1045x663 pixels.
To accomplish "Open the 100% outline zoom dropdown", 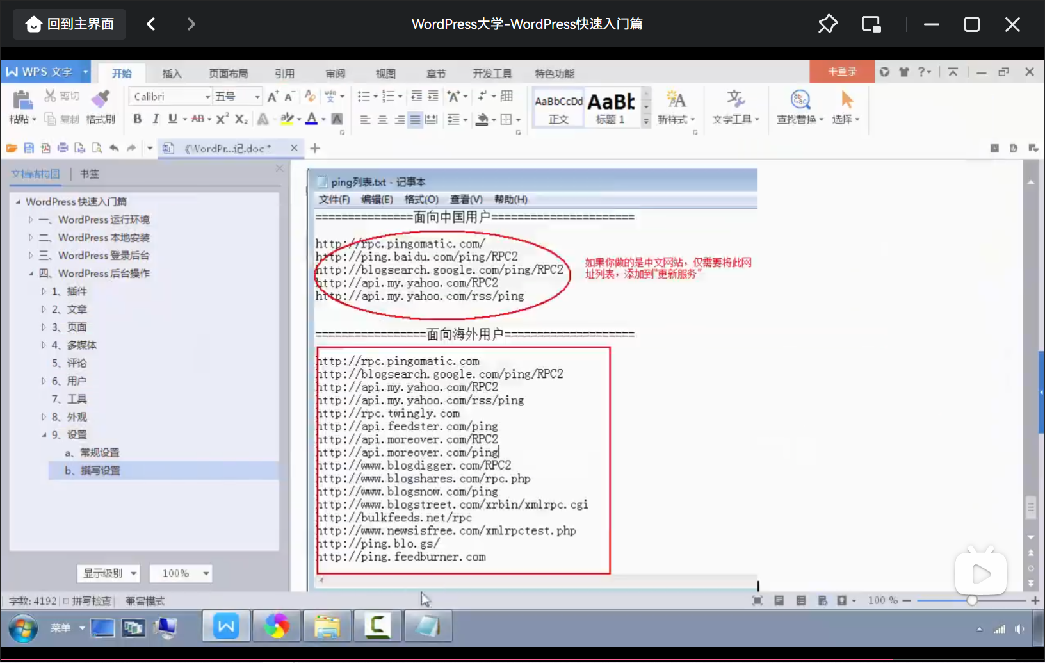I will click(181, 573).
